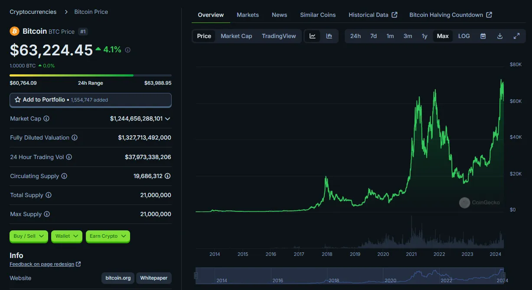Select the 24h time range
Screen dimensions: 532x290
coord(355,36)
